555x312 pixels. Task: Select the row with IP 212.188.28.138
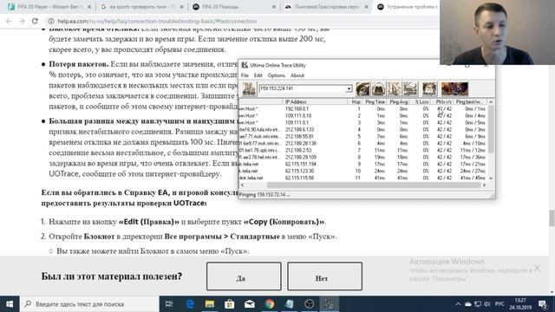click(x=363, y=143)
